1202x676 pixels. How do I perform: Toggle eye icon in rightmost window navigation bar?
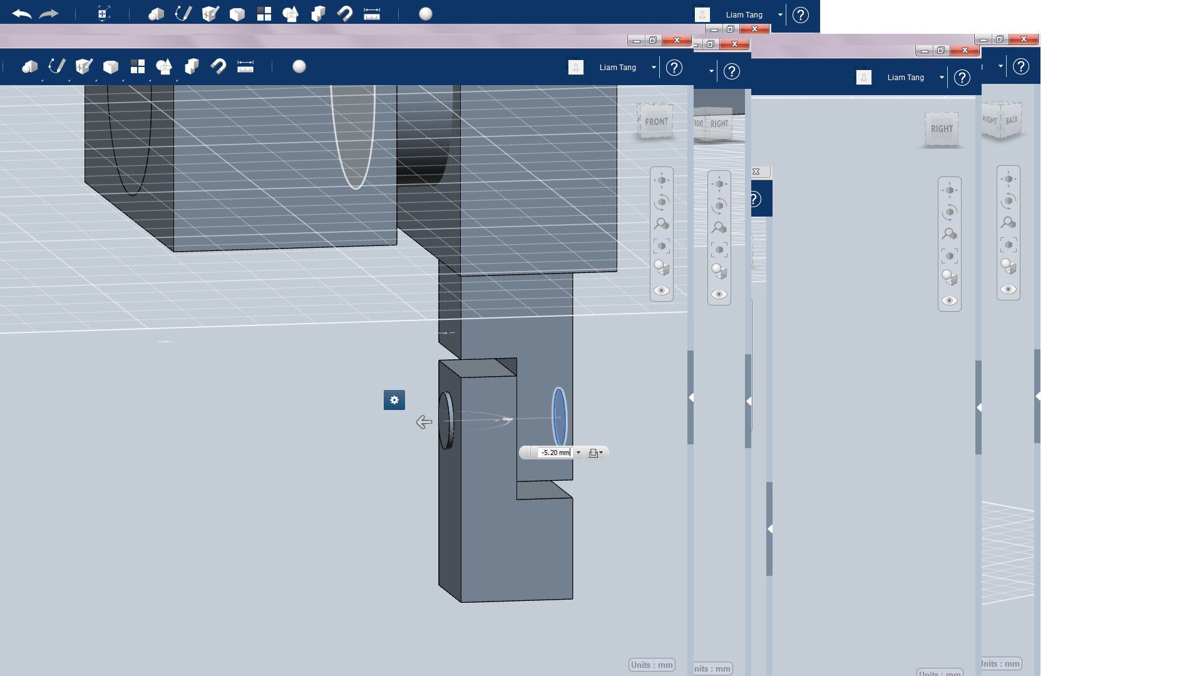point(1009,289)
